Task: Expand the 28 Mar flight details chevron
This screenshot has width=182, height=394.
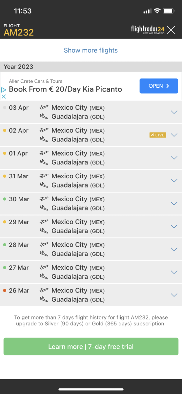Action: pyautogui.click(x=174, y=249)
